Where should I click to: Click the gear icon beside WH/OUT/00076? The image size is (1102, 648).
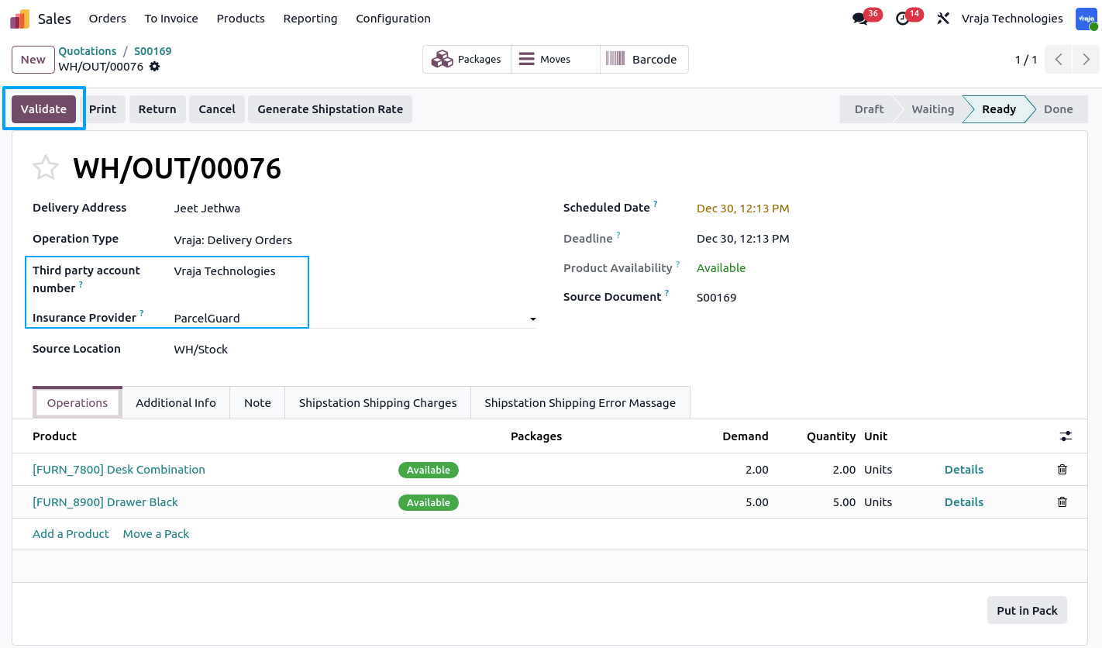pos(154,67)
